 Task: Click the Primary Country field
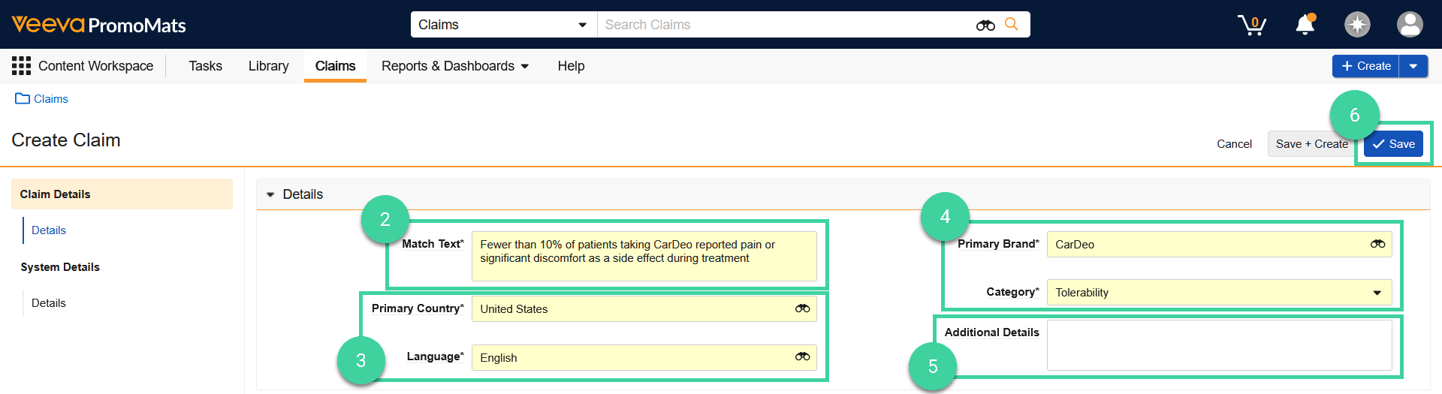(644, 308)
